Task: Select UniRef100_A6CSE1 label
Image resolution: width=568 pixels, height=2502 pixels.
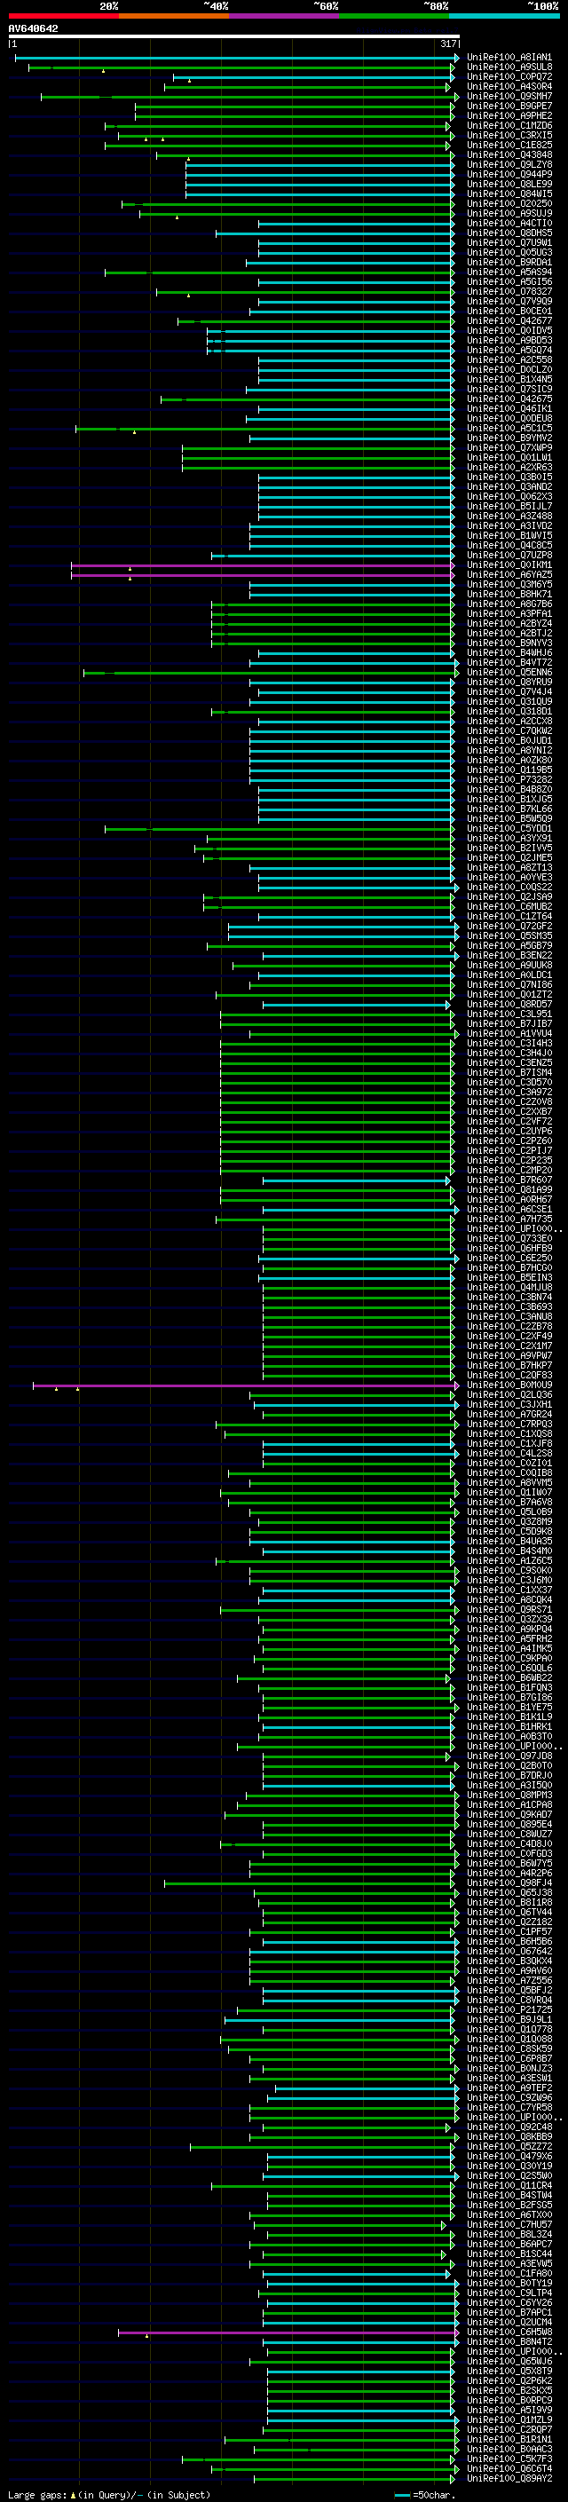Action: point(509,1209)
